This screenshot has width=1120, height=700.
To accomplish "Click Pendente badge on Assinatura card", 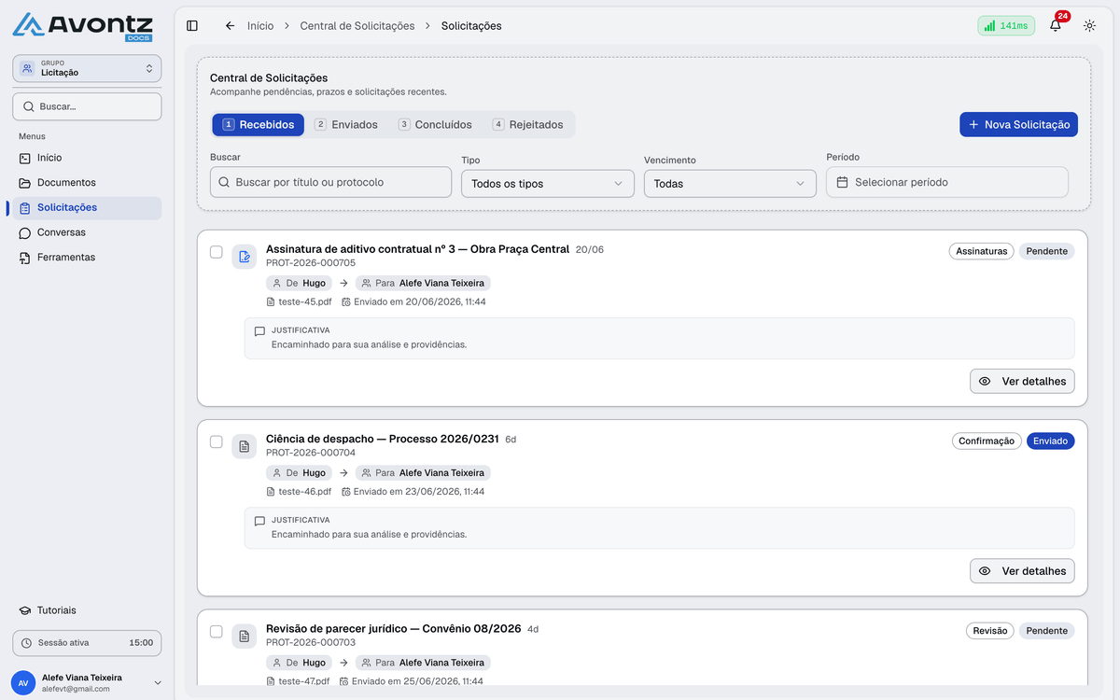I will [x=1047, y=251].
